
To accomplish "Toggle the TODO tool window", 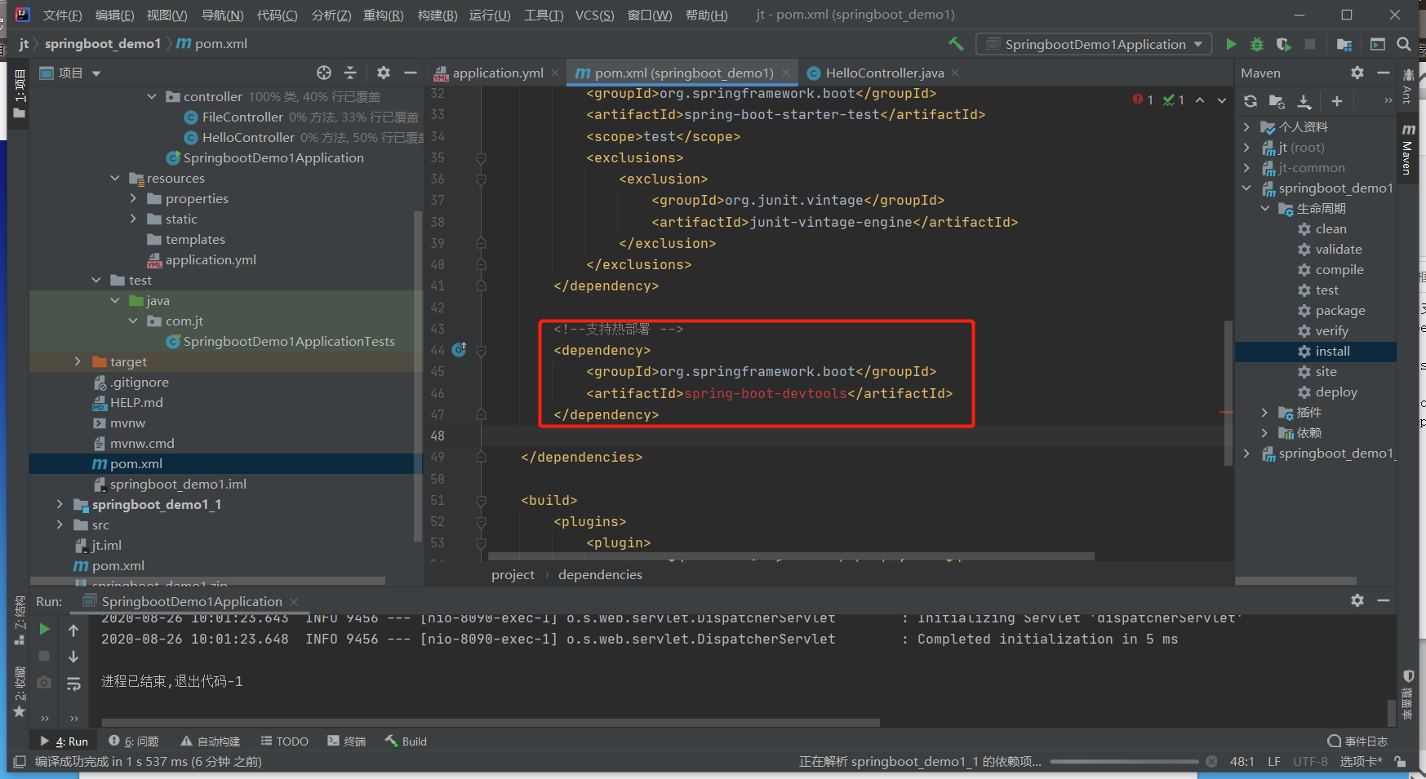I will coord(285,741).
